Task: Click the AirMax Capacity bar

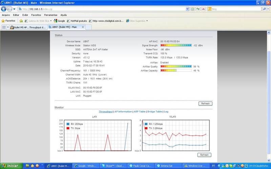Action: click(x=176, y=70)
